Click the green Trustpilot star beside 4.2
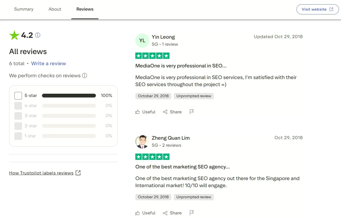The width and height of the screenshot is (341, 223). coord(14,35)
